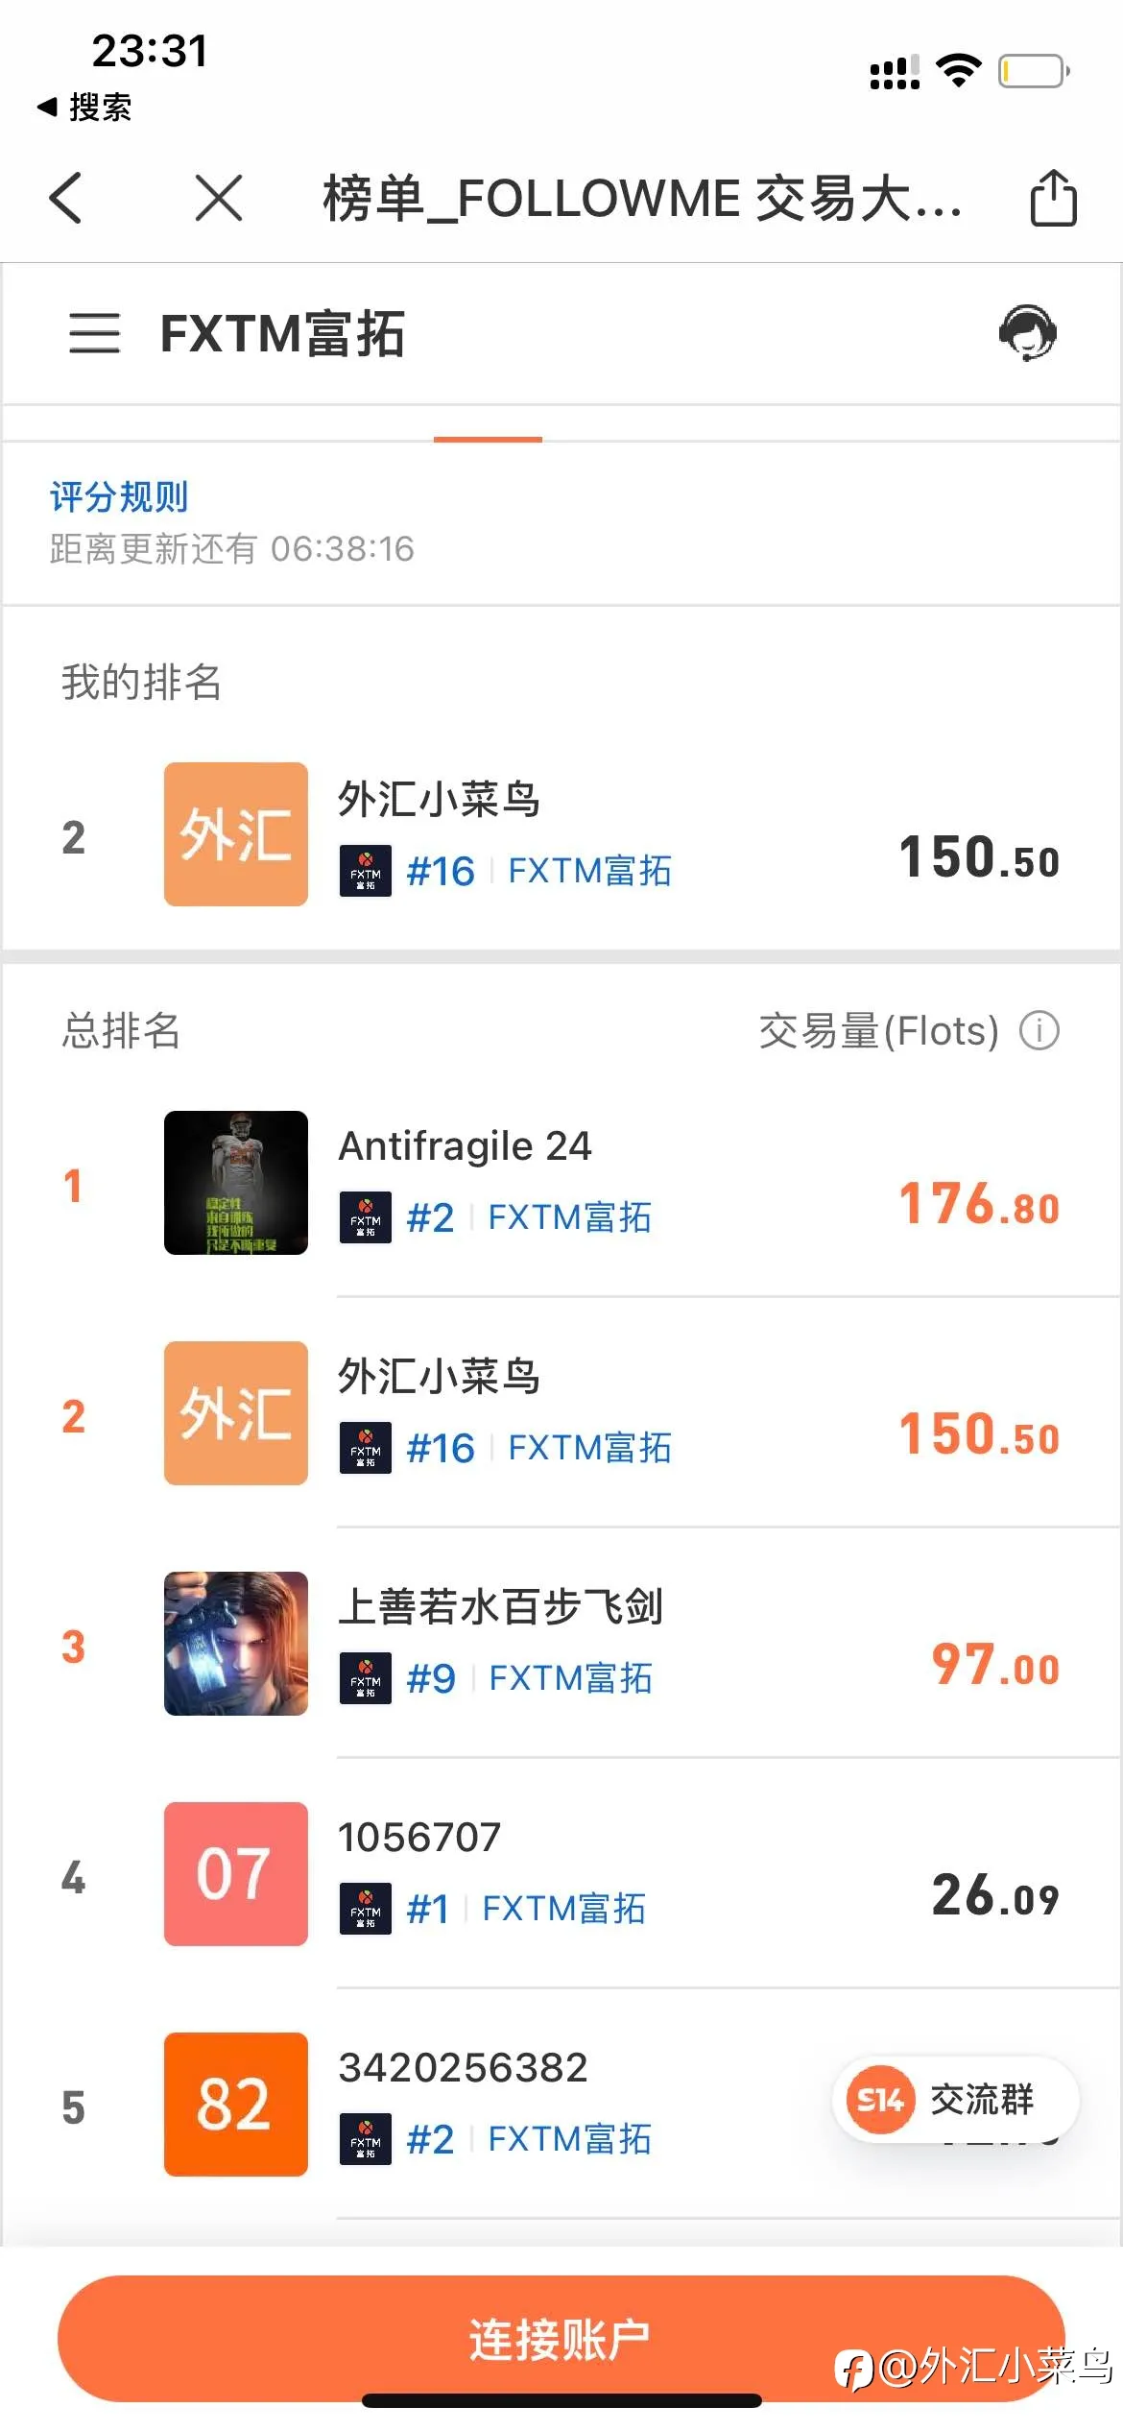
Task: Tap the back arrow in browser header
Action: pos(65,199)
